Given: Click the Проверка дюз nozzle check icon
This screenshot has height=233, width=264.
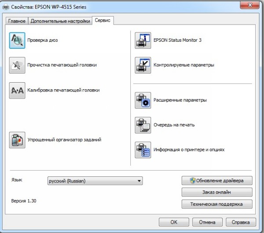Looking at the screenshot, I should coord(17,40).
